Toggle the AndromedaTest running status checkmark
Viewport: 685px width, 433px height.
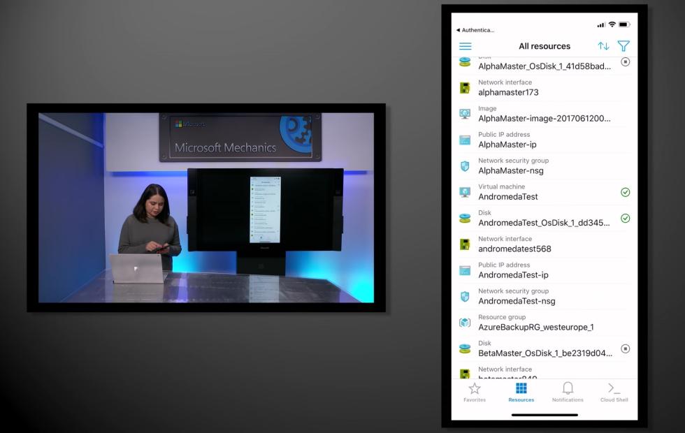[x=626, y=192]
